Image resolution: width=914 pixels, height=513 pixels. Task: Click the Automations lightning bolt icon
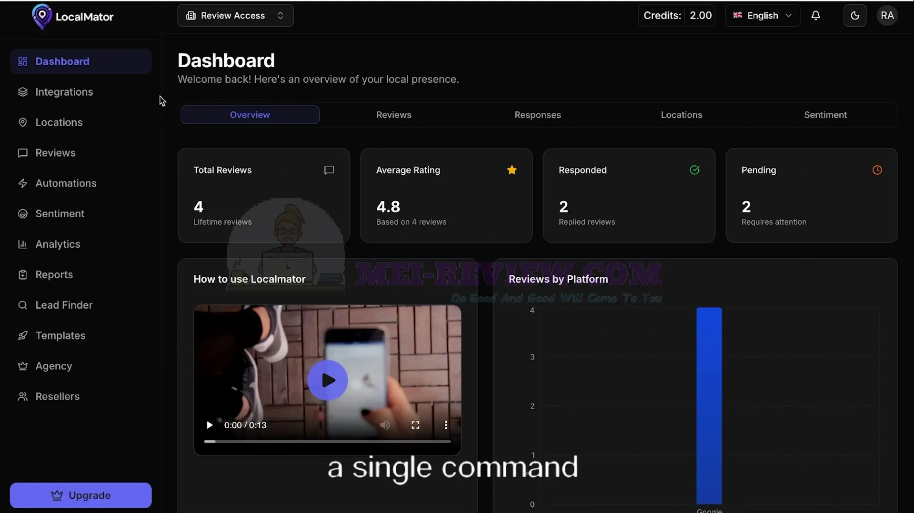[22, 183]
